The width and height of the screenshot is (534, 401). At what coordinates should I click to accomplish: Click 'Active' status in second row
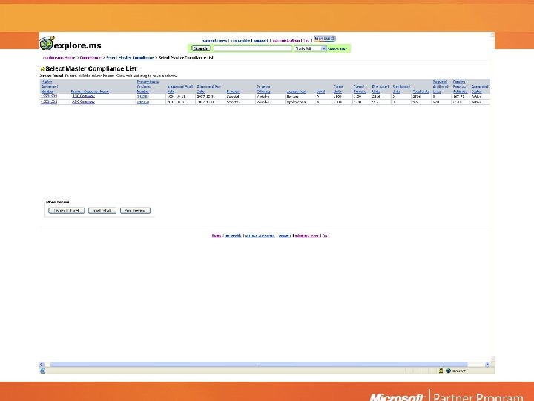click(x=476, y=102)
